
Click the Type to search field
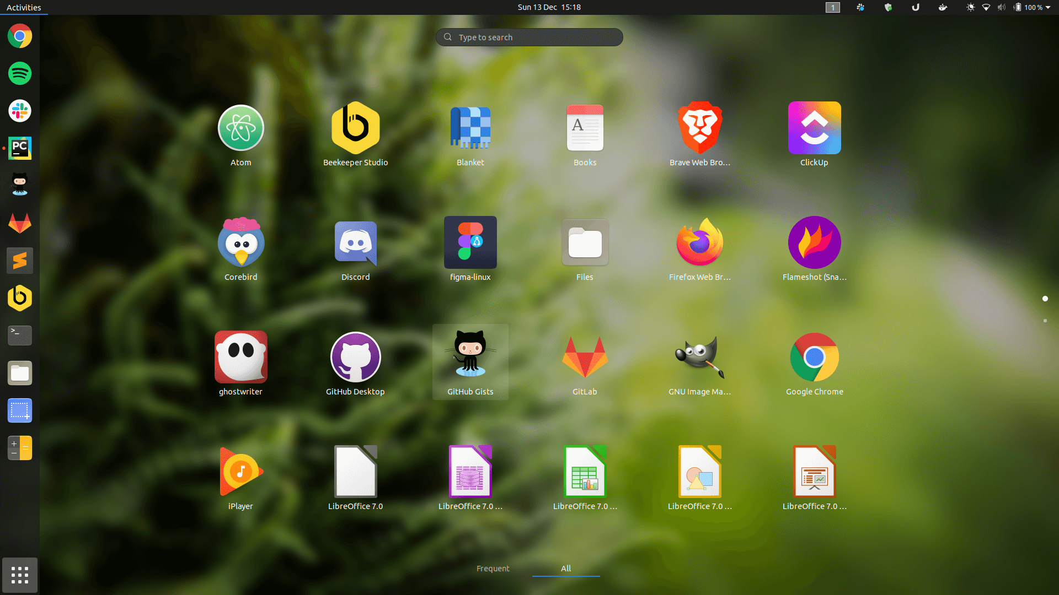pyautogui.click(x=529, y=37)
